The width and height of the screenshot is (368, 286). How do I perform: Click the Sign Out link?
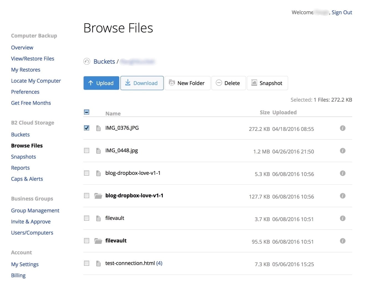(x=342, y=12)
